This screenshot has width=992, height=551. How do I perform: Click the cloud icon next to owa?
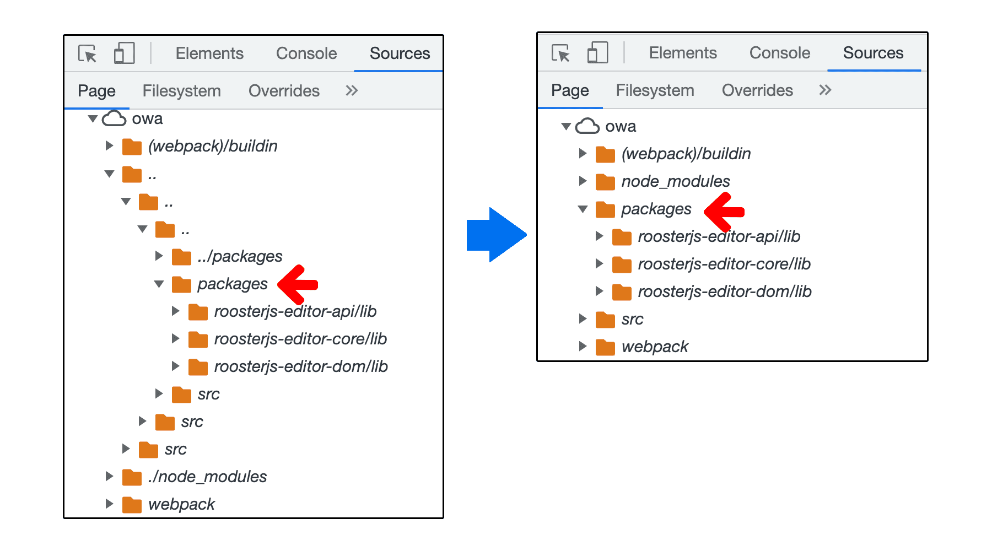tap(114, 117)
